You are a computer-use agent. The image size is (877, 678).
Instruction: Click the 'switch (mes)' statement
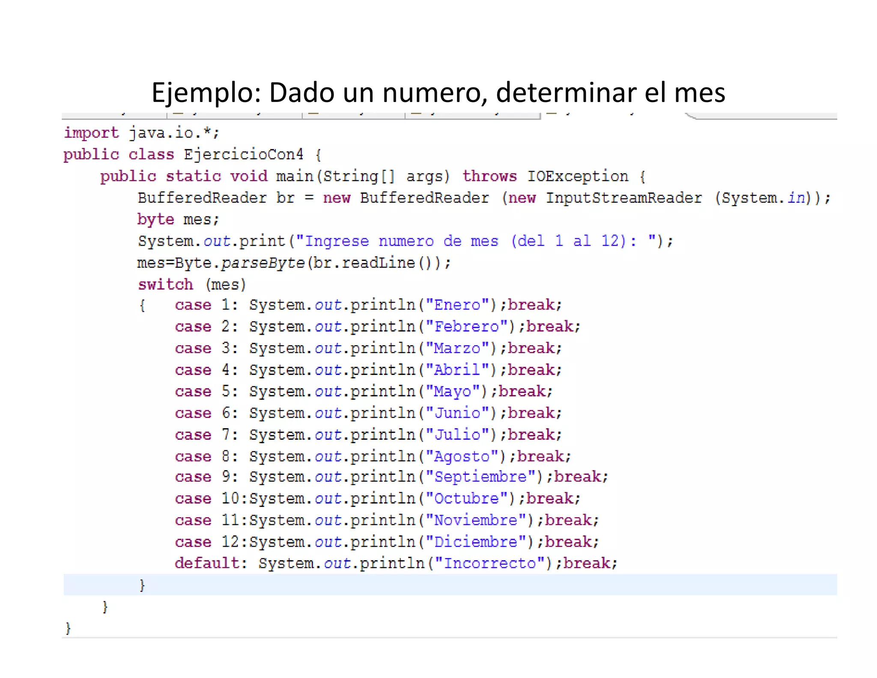coord(192,285)
